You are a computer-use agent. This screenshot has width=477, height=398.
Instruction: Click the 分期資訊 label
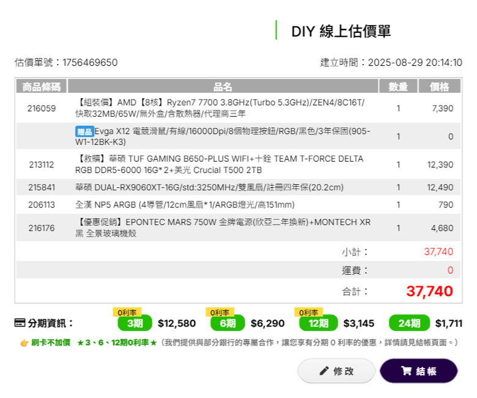pyautogui.click(x=51, y=323)
